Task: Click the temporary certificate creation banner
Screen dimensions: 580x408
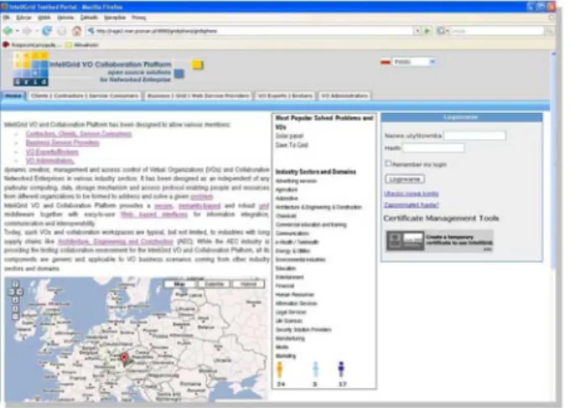Action: [x=440, y=240]
